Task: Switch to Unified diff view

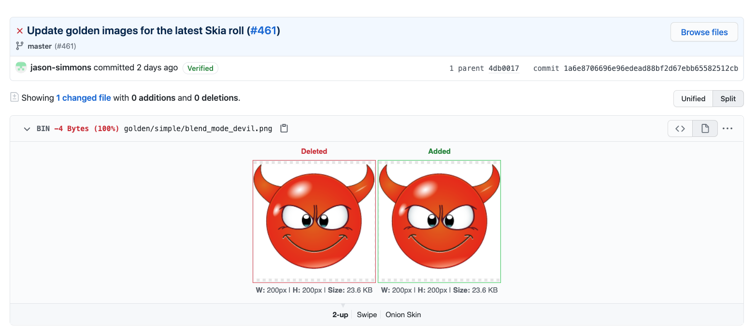Action: pyautogui.click(x=693, y=98)
